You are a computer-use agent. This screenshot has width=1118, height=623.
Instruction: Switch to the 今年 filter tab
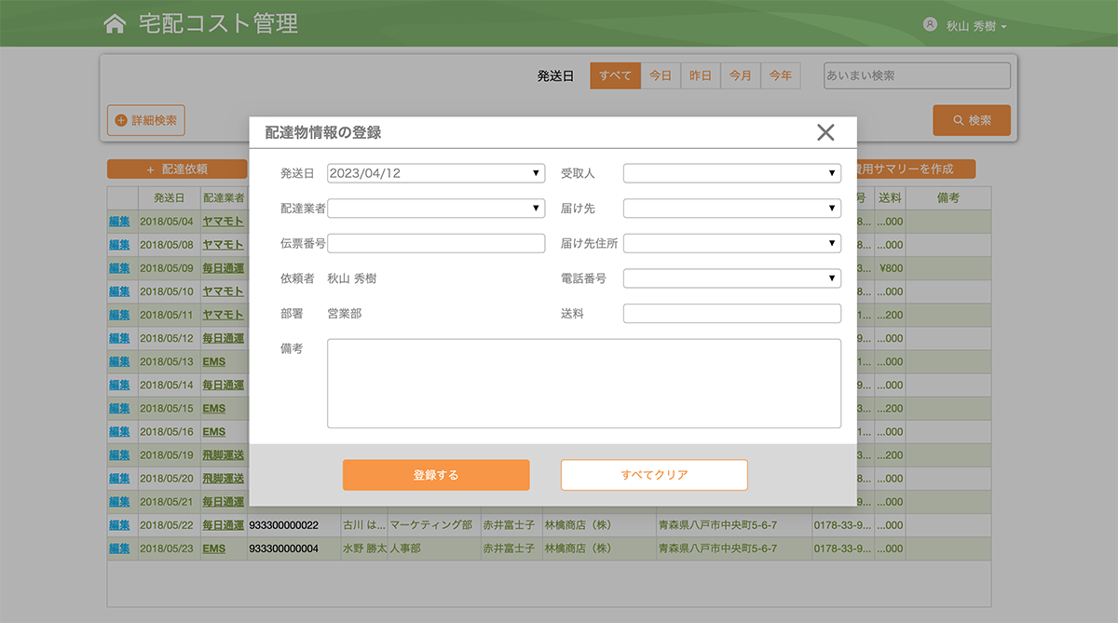[x=780, y=75]
